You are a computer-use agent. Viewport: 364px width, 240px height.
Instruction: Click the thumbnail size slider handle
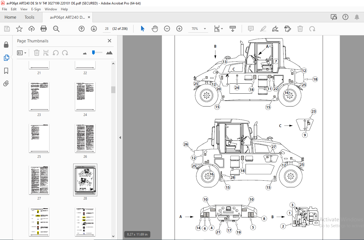tap(94, 52)
